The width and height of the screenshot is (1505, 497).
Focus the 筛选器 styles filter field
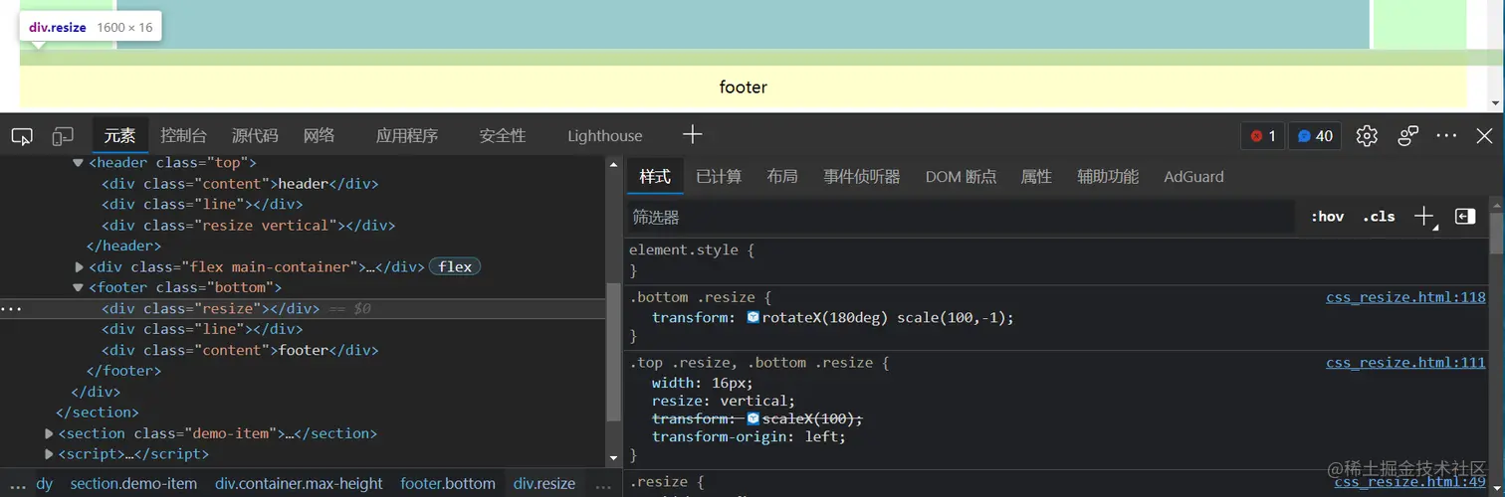tap(961, 217)
